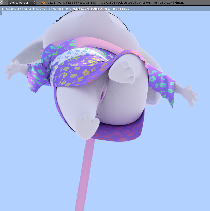Click the Remaining:00:40.49 render status
Viewport: 210px width, 211px height.
[x=37, y=9]
